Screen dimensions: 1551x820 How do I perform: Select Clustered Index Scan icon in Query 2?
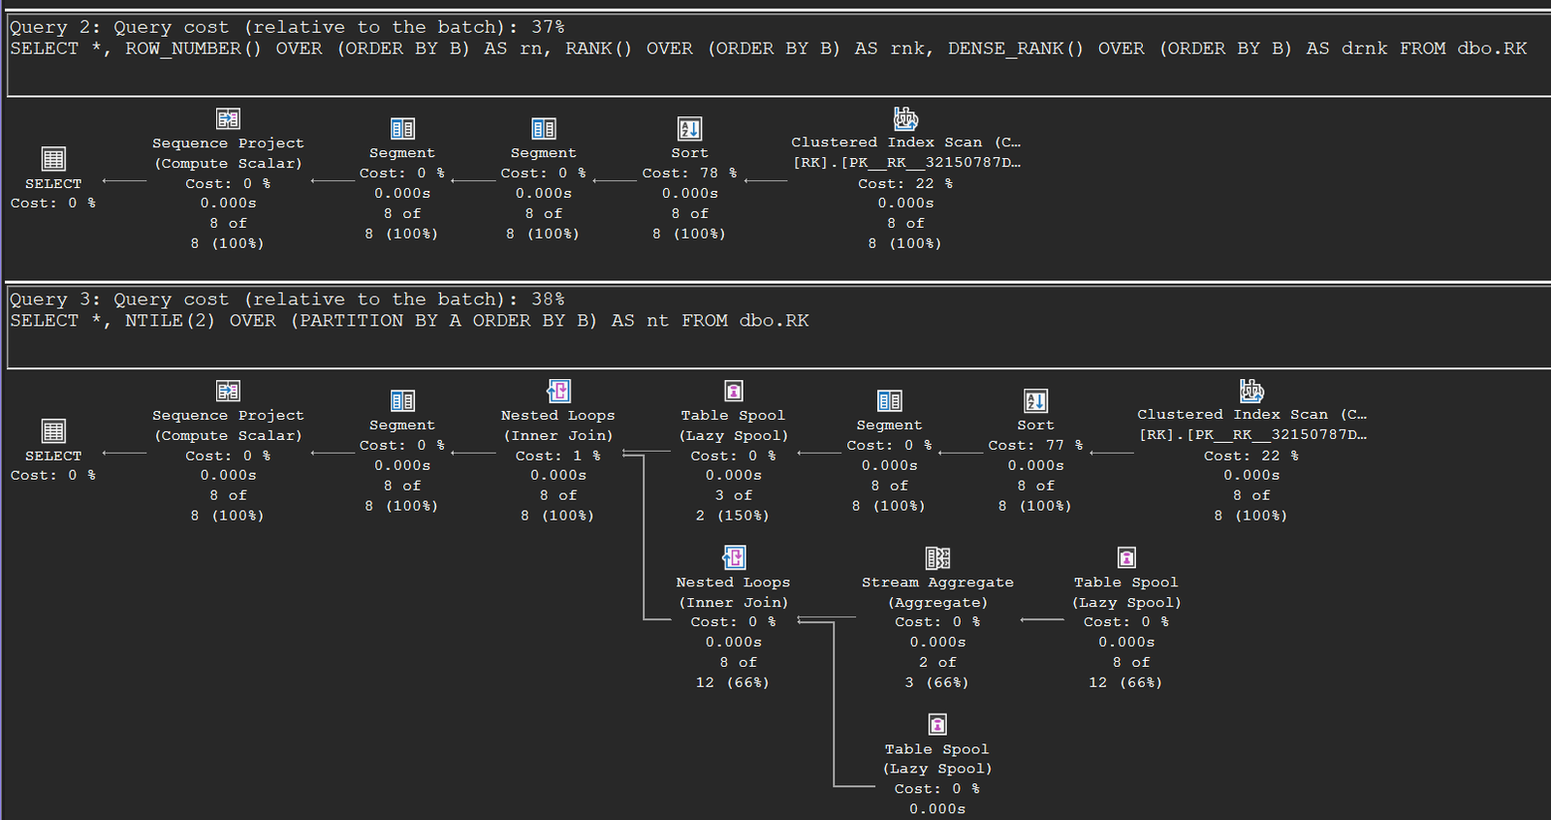click(x=905, y=119)
